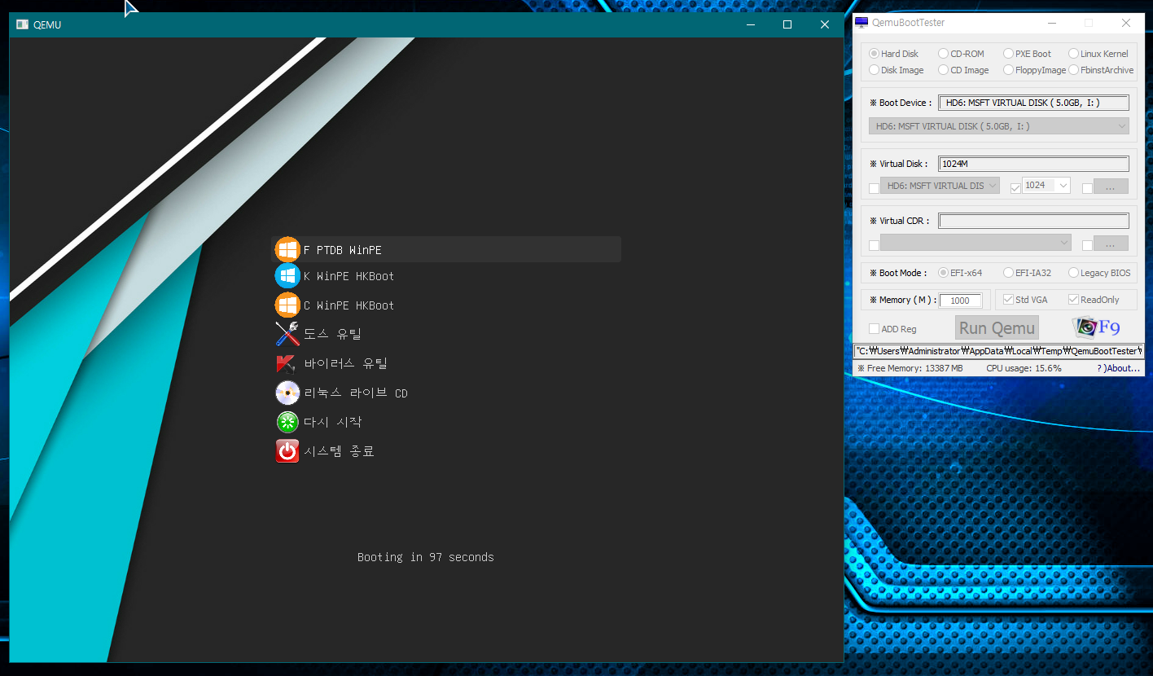
Task: Open DOS utilities tools icon (도스 유틸)
Action: [287, 334]
